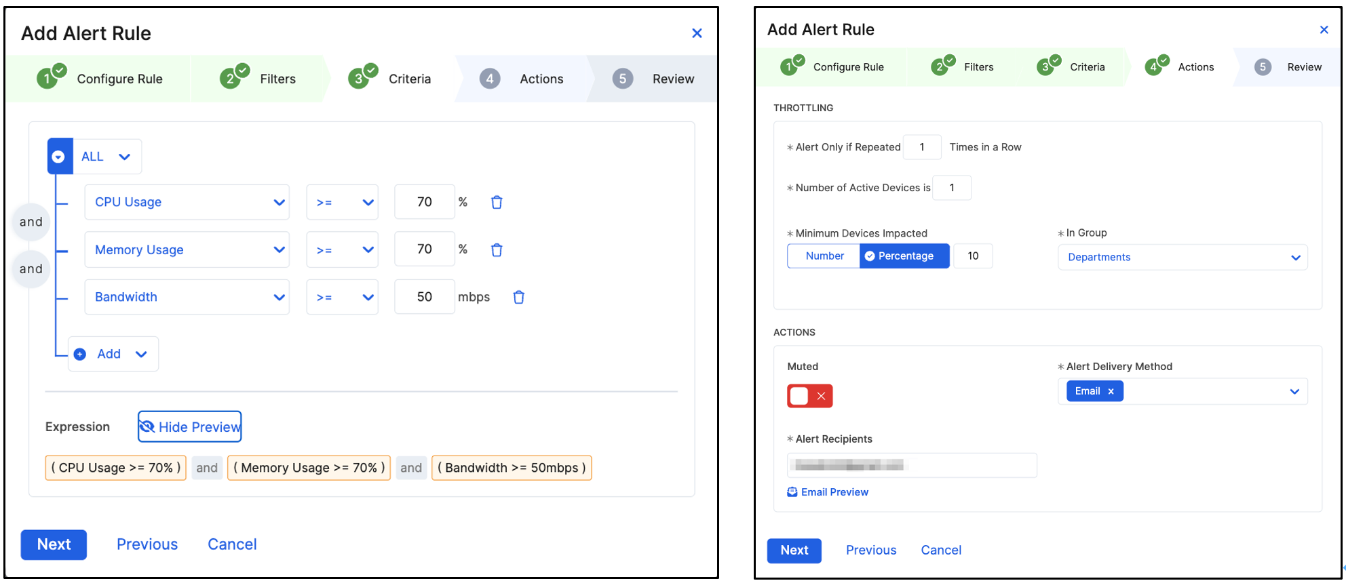Image resolution: width=1346 pixels, height=583 pixels.
Task: Click the Email Preview envelope icon
Action: click(x=792, y=492)
